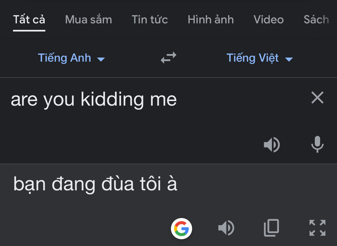Click the arrow beside Tiếng Việt
This screenshot has height=246, width=337.
click(289, 59)
